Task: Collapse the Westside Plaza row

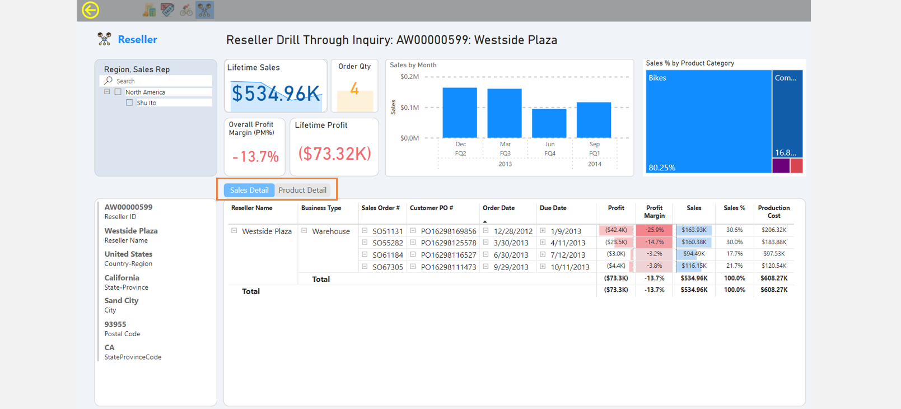Action: [234, 231]
